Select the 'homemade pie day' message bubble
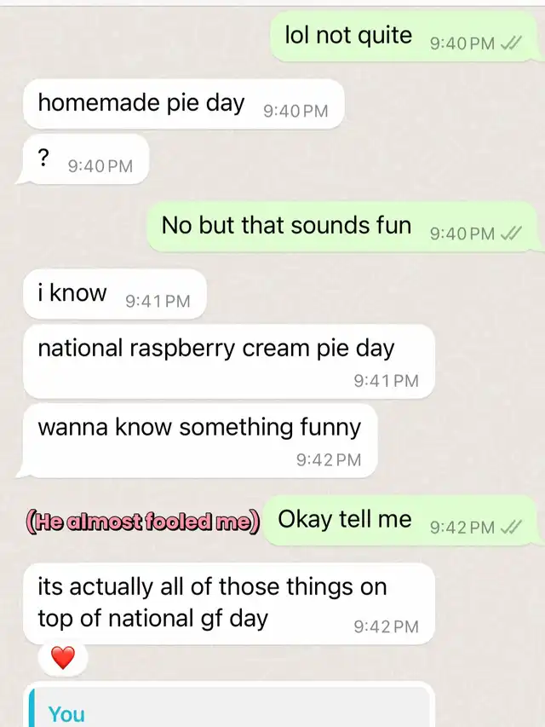 pyautogui.click(x=184, y=104)
